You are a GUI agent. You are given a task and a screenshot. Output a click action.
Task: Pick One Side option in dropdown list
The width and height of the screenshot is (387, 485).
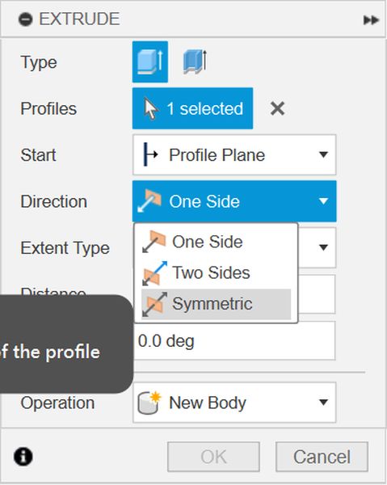click(216, 242)
